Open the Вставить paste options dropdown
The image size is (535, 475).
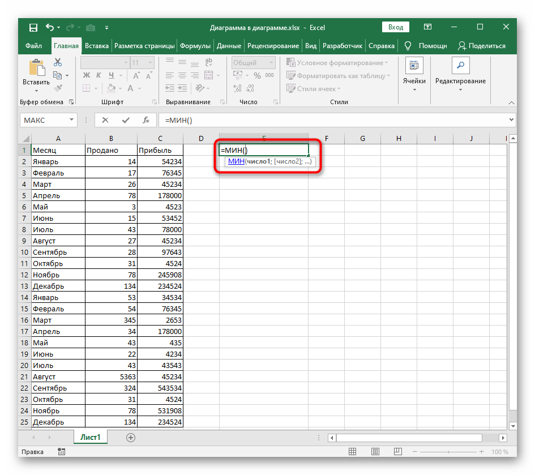click(x=36, y=91)
